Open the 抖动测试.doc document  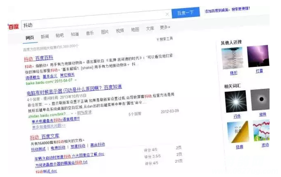point(46,171)
